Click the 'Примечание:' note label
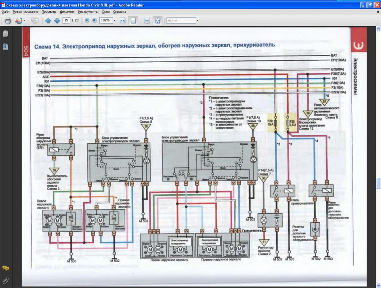 click(x=219, y=97)
